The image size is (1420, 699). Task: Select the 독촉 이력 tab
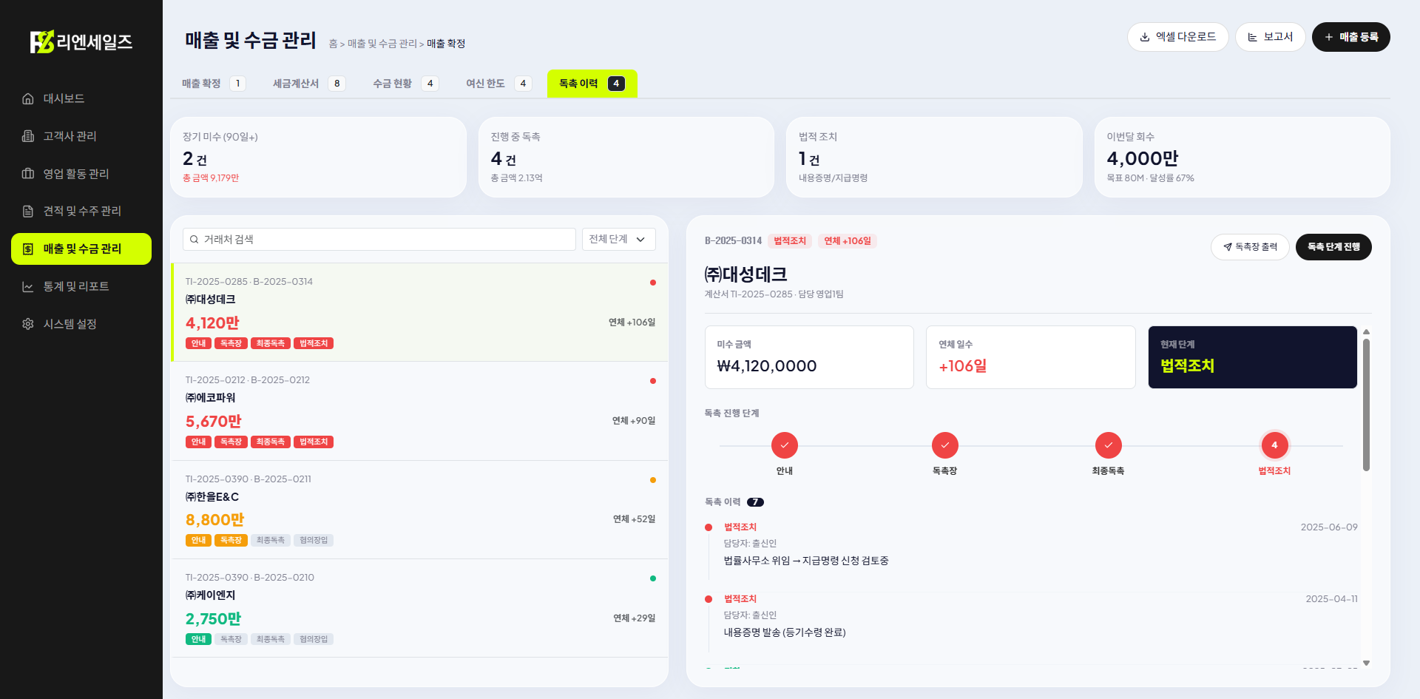point(592,84)
